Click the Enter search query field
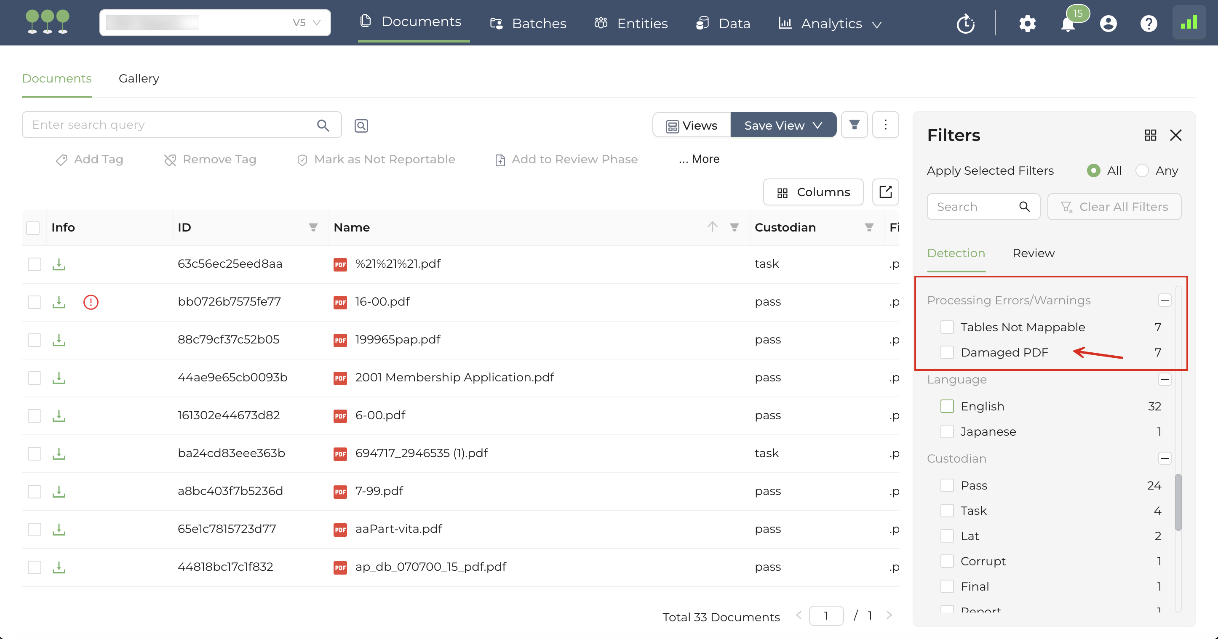1218x639 pixels. click(170, 125)
